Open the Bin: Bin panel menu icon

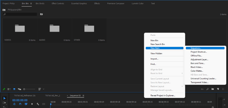pos(31,3)
